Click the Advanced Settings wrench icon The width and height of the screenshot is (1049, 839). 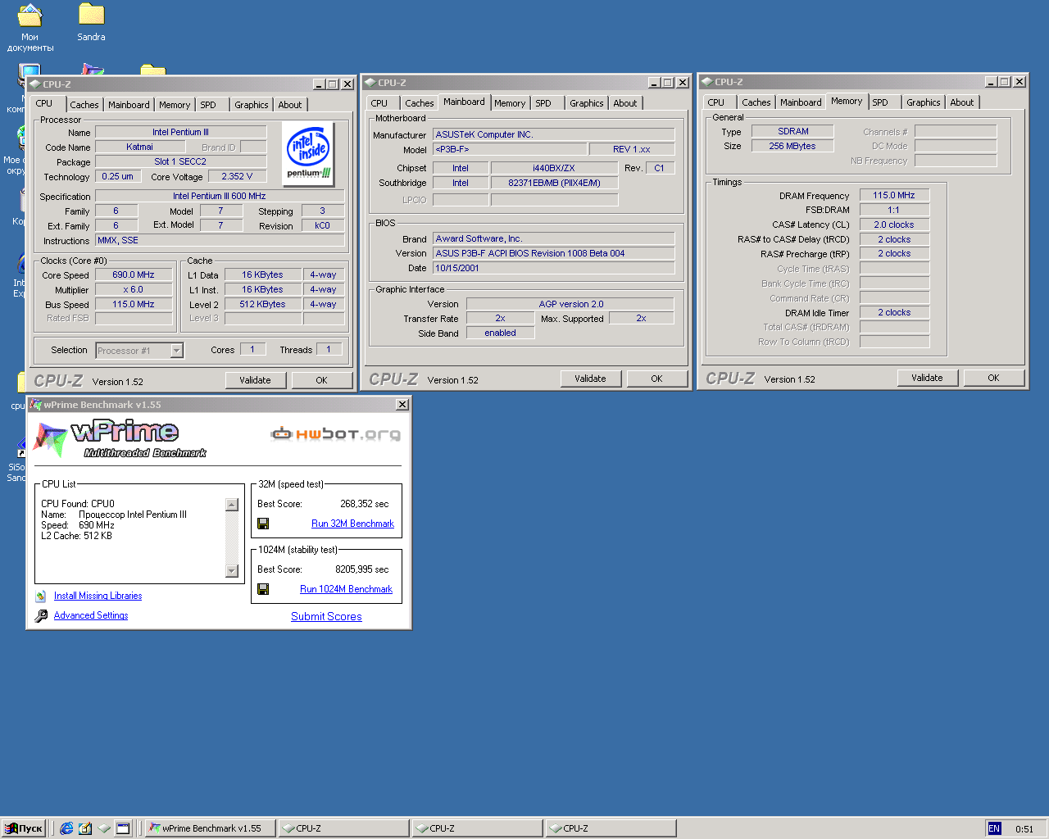[41, 616]
